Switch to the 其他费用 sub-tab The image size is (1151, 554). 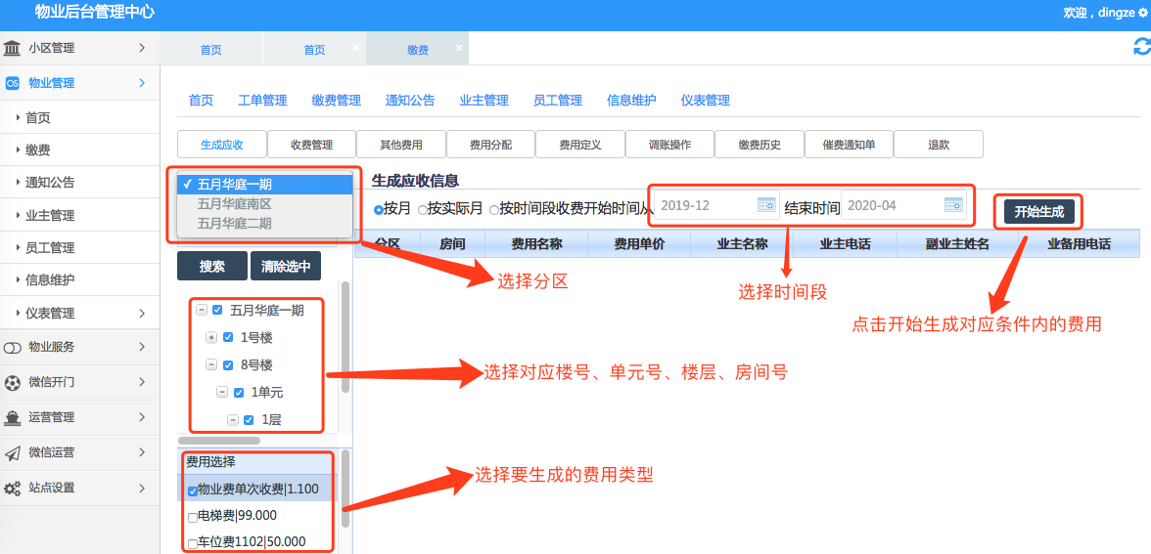coord(401,145)
